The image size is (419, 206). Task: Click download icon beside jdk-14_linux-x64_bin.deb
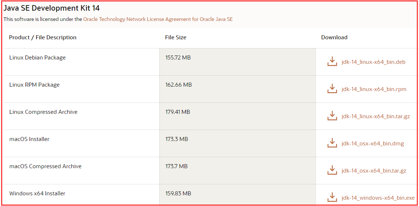tap(332, 61)
